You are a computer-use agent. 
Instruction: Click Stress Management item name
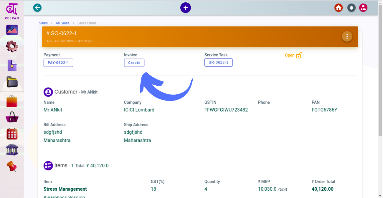pyautogui.click(x=65, y=189)
